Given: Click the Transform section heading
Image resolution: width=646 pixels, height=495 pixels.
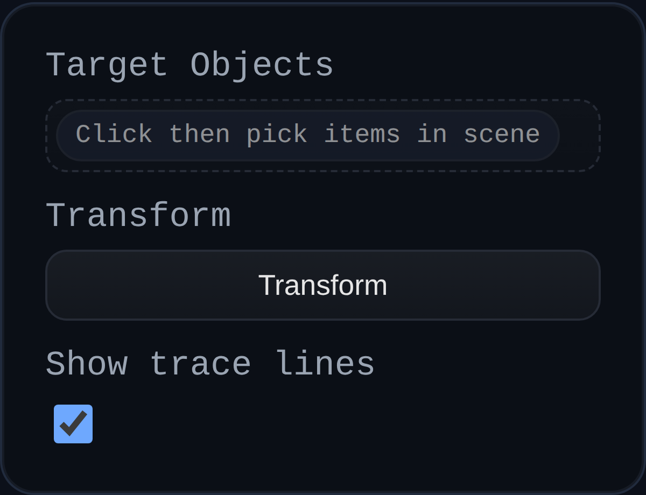Looking at the screenshot, I should [x=138, y=215].
